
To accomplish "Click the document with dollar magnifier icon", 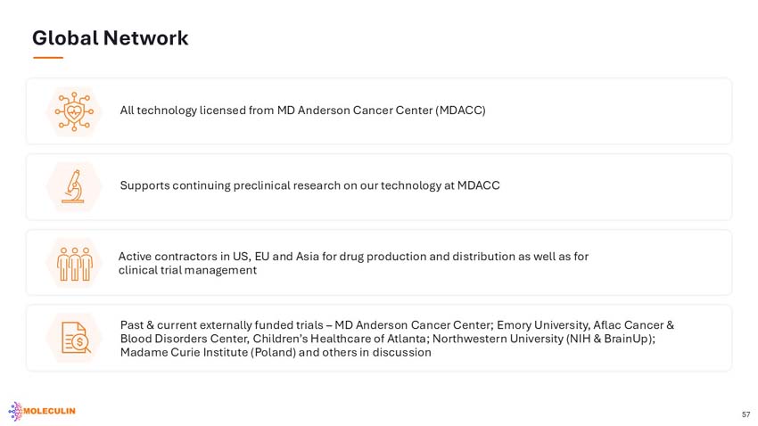I will click(76, 338).
